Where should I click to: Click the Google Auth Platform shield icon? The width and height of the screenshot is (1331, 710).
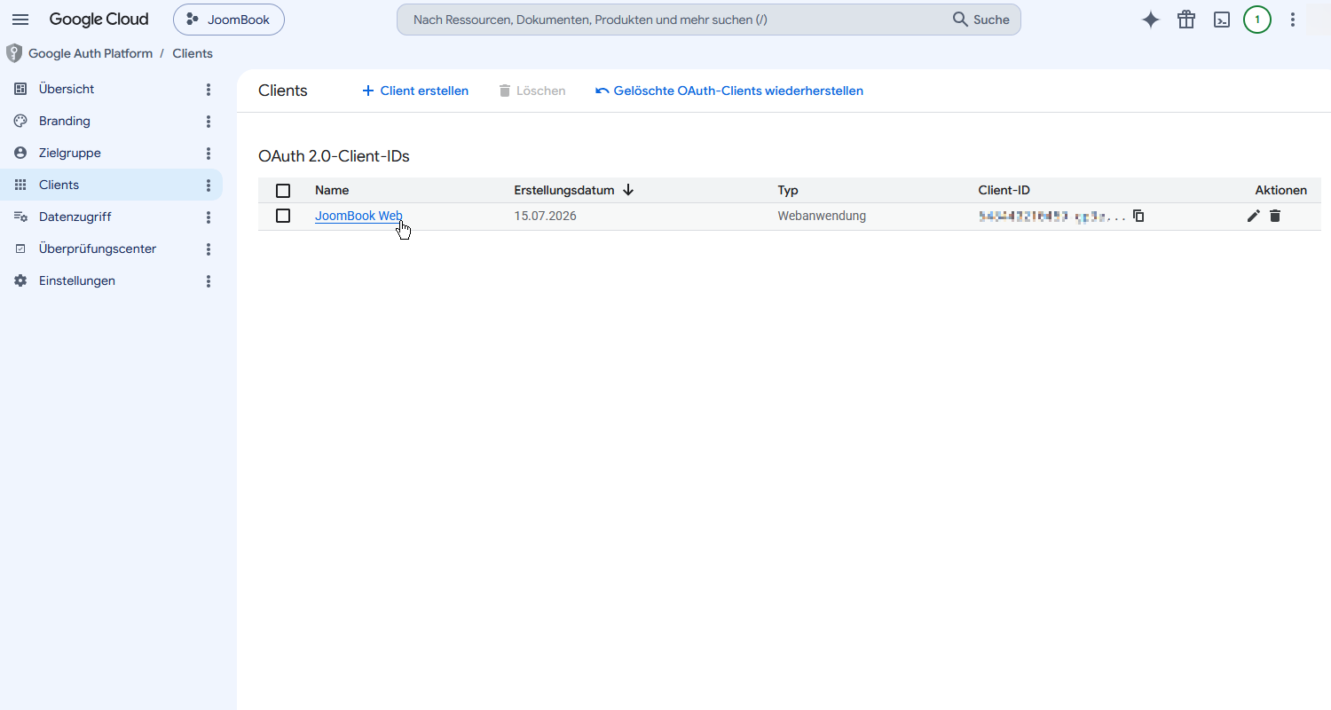[13, 53]
